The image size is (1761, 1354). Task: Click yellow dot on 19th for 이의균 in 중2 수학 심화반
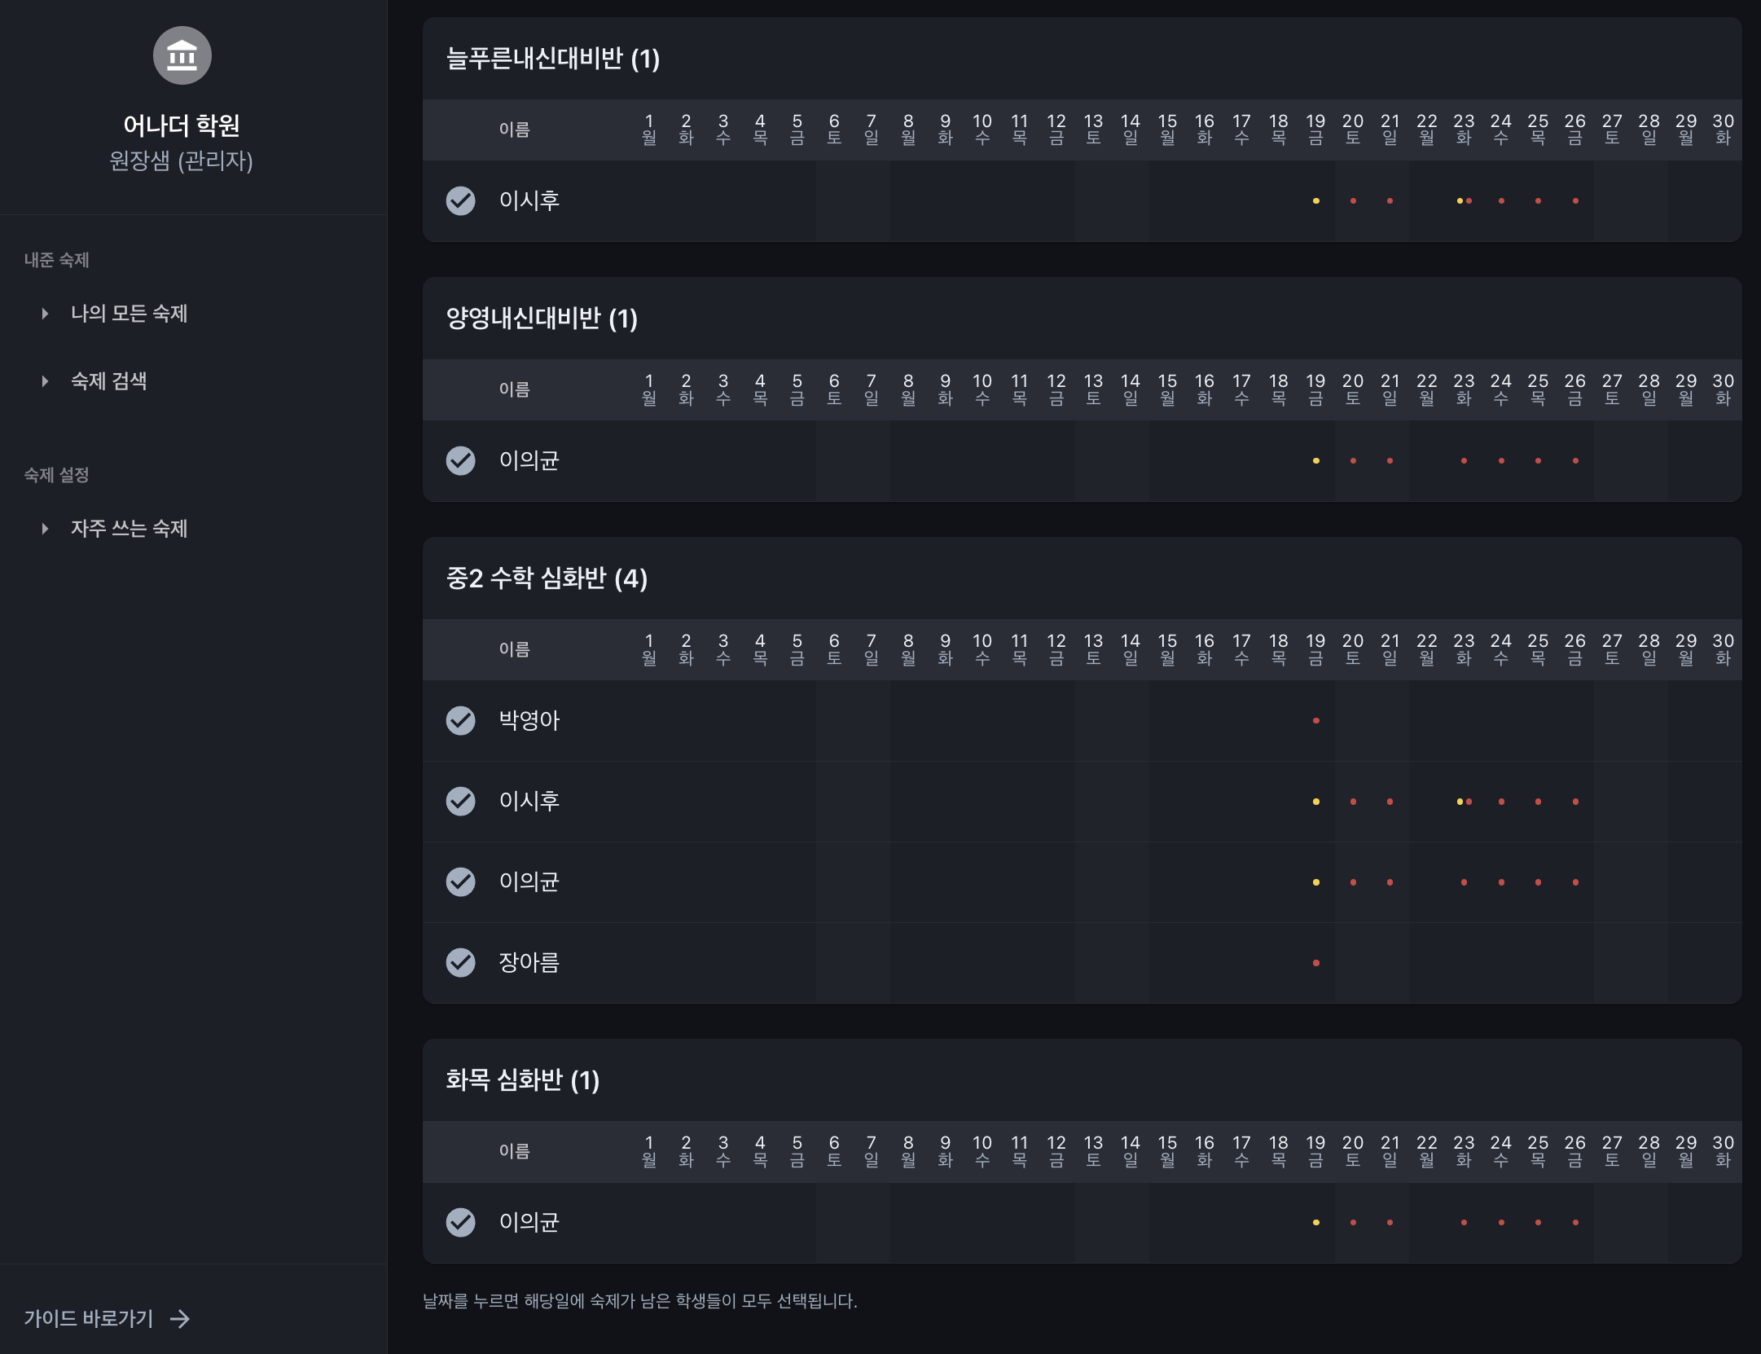pos(1315,881)
